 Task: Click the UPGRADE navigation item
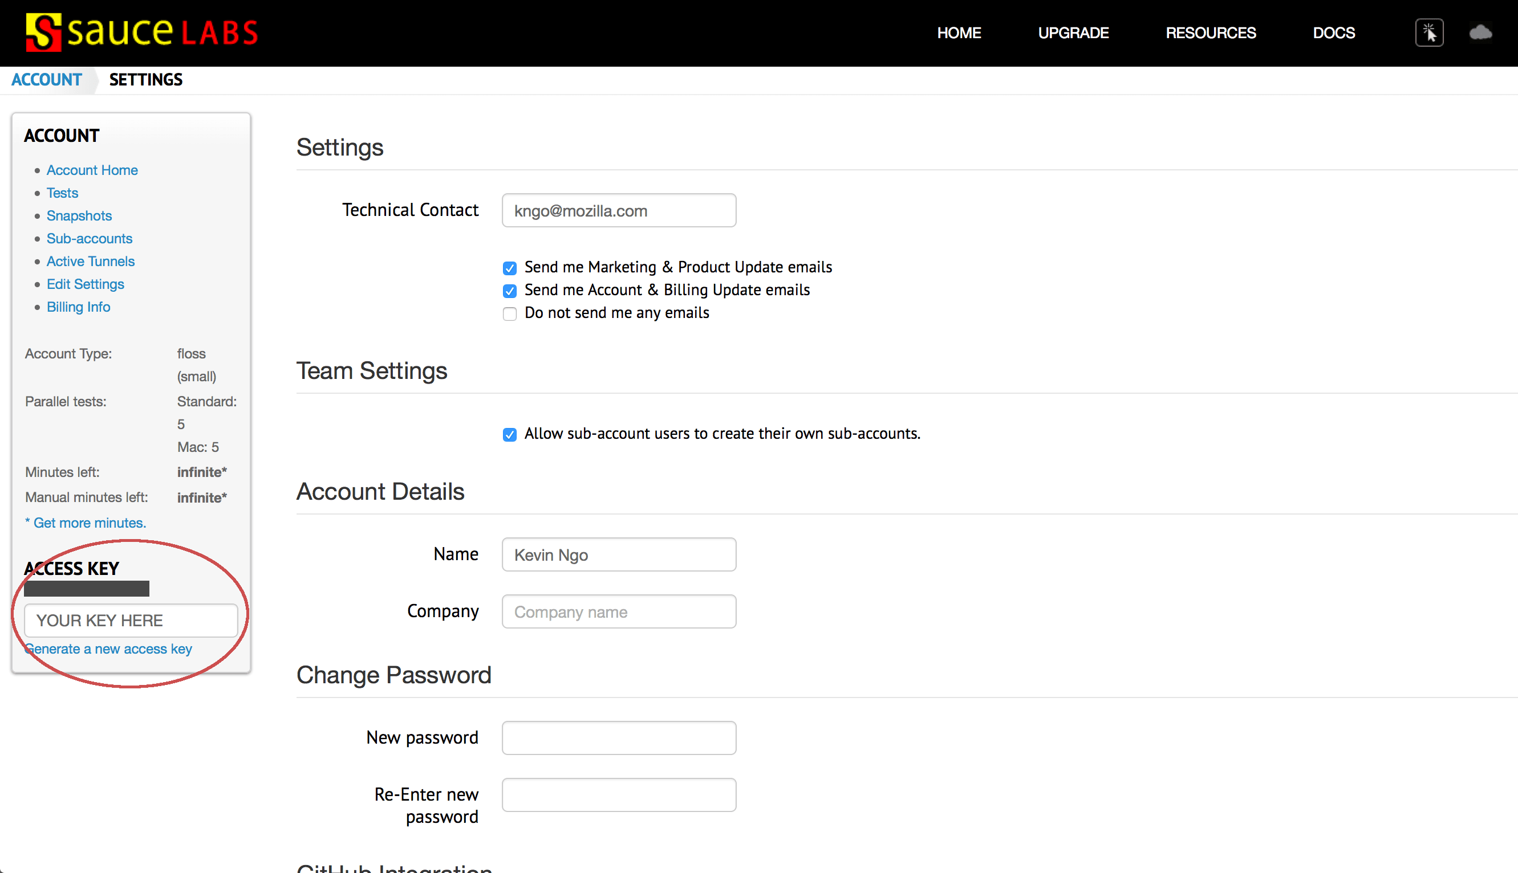[1073, 34]
